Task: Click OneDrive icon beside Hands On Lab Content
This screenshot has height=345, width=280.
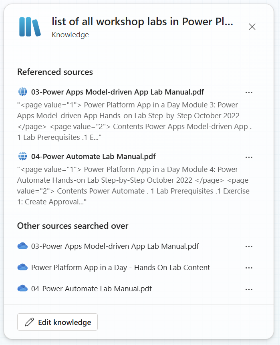Action: click(22, 267)
